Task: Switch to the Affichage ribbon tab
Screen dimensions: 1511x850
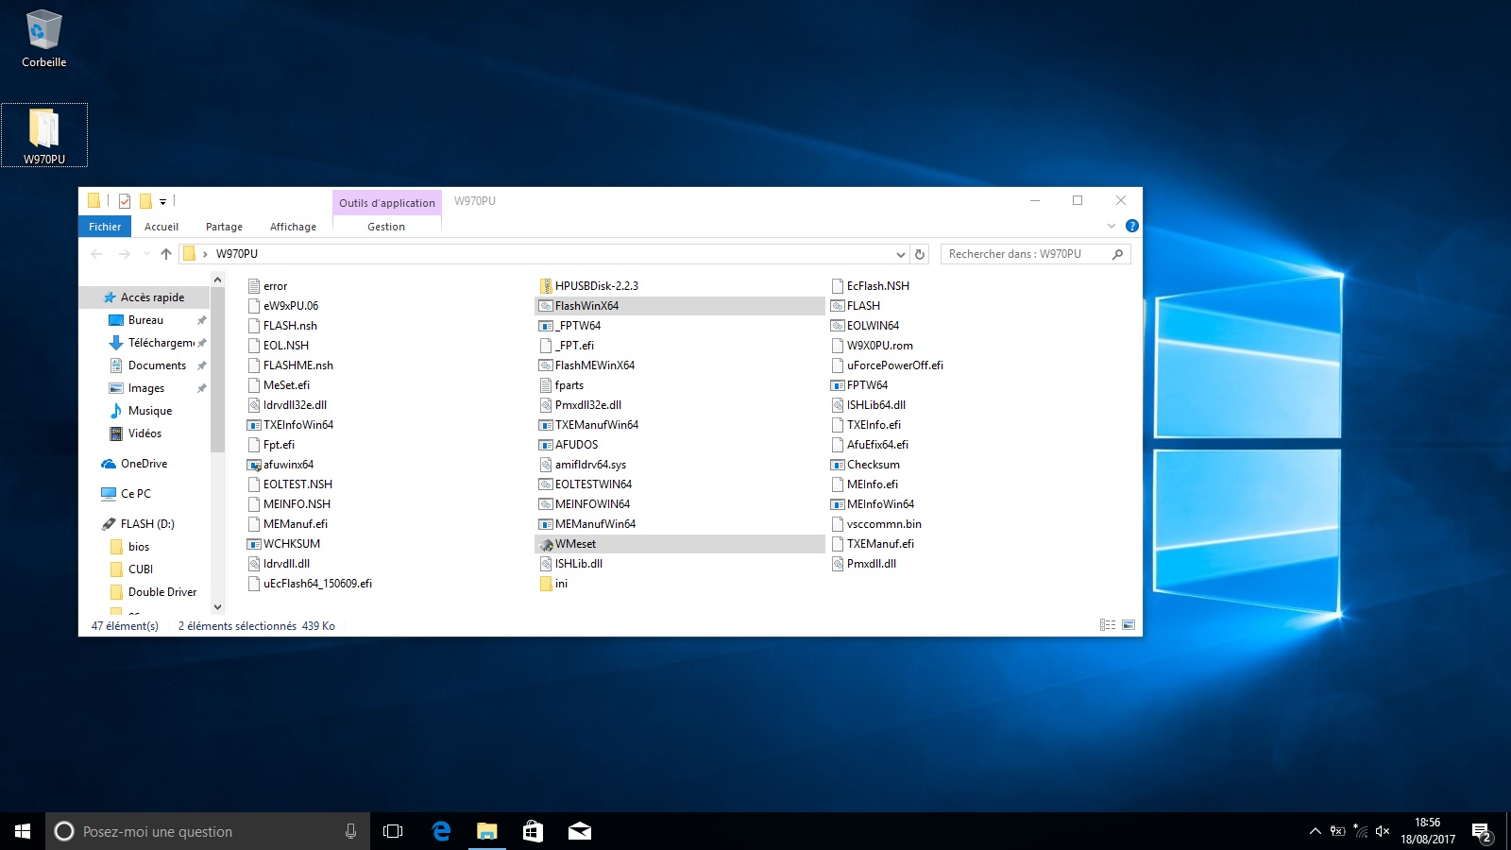Action: 293,227
